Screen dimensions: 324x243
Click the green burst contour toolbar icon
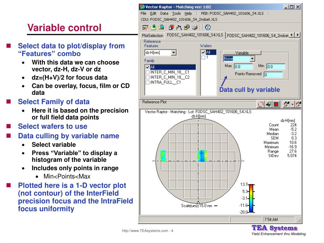pos(153,27)
